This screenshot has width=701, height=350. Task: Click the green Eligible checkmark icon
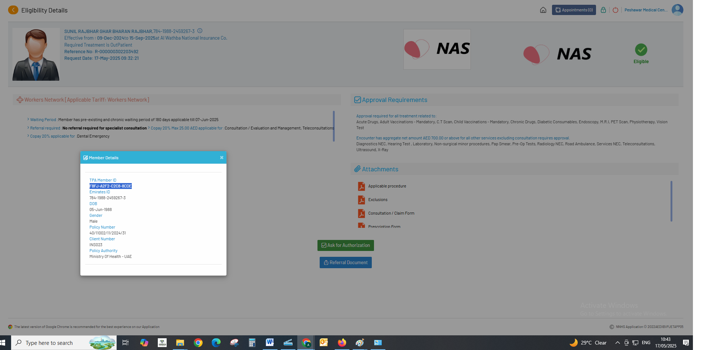pos(641,50)
